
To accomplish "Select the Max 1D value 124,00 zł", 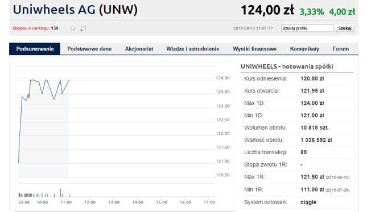I will 312,103.
